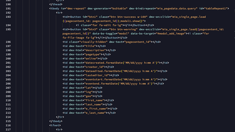The width and height of the screenshot is (235, 132).
Task: Click dmx-text="lng" line
Action: 82,92
